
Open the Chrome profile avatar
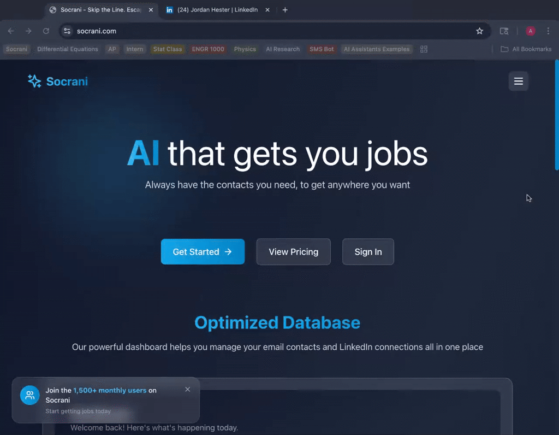(531, 31)
